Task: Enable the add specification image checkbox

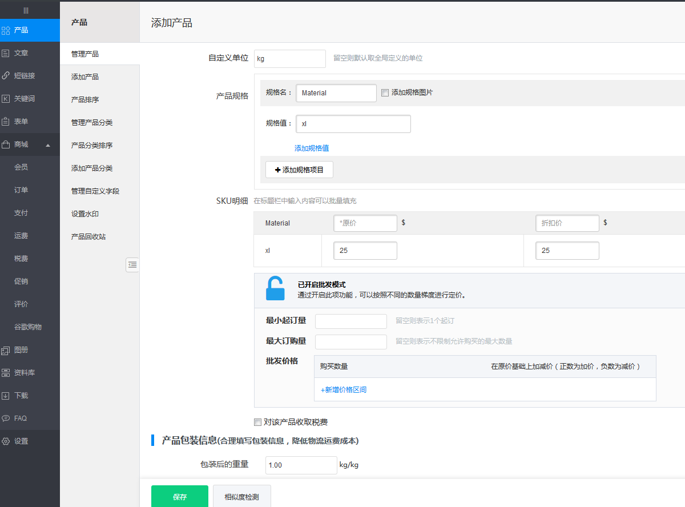Action: [385, 92]
